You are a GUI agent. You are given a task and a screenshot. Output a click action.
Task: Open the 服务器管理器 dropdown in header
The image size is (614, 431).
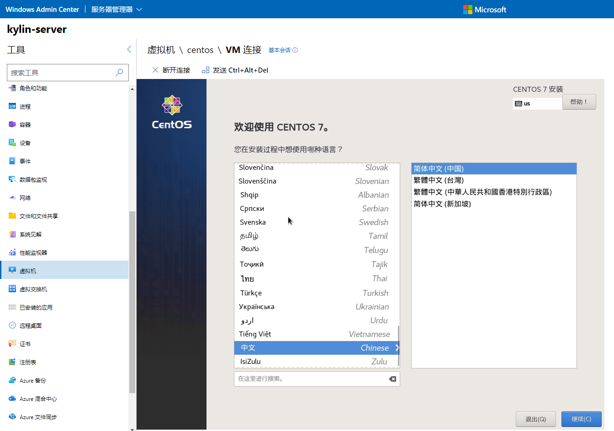tap(116, 10)
